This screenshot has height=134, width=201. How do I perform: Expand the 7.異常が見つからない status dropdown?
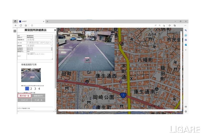point(39,43)
